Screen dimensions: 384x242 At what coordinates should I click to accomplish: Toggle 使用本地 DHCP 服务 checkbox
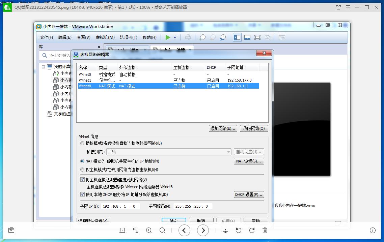(83, 194)
